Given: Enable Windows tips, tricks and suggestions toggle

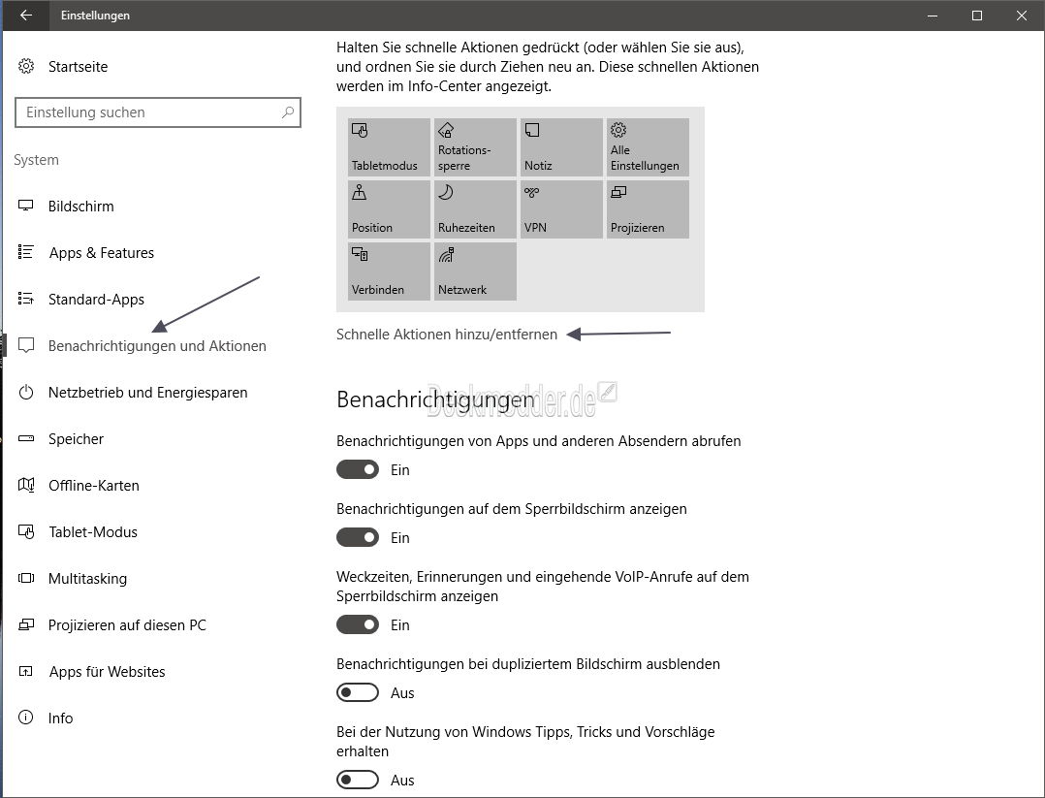Looking at the screenshot, I should tap(358, 780).
